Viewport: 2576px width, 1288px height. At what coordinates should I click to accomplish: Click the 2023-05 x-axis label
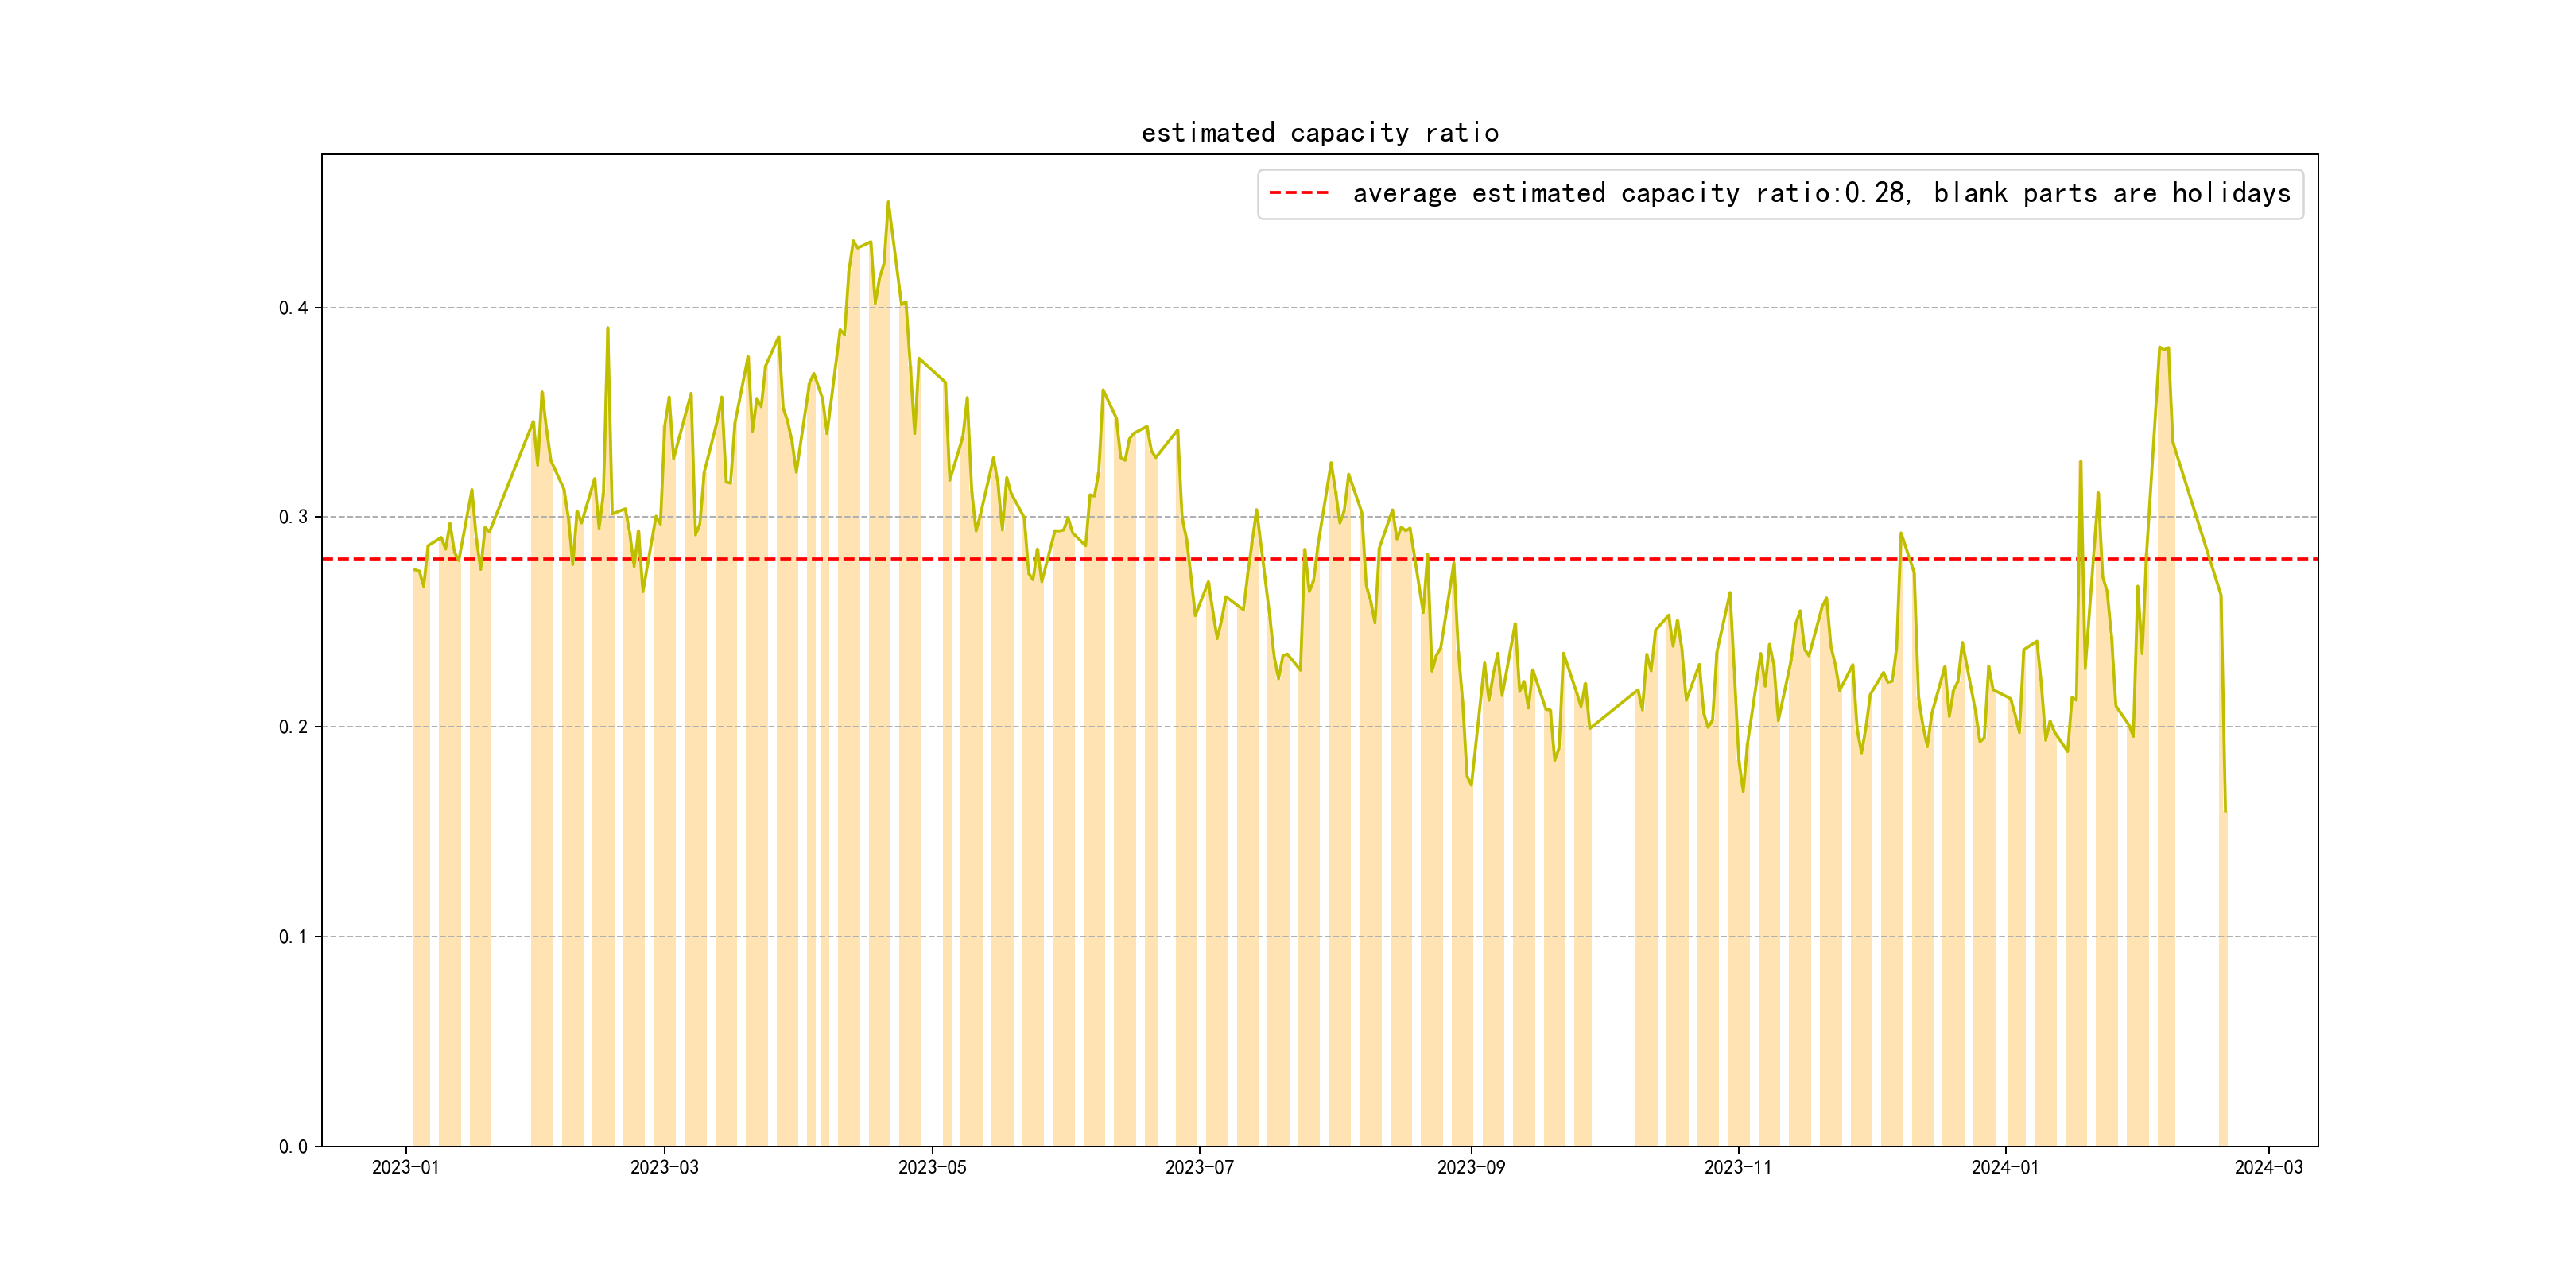click(x=932, y=1167)
